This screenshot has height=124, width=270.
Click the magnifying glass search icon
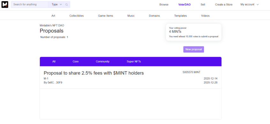67,5
